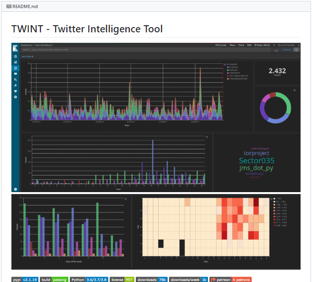Open the Monitoring heartbeat icon

tap(16, 91)
